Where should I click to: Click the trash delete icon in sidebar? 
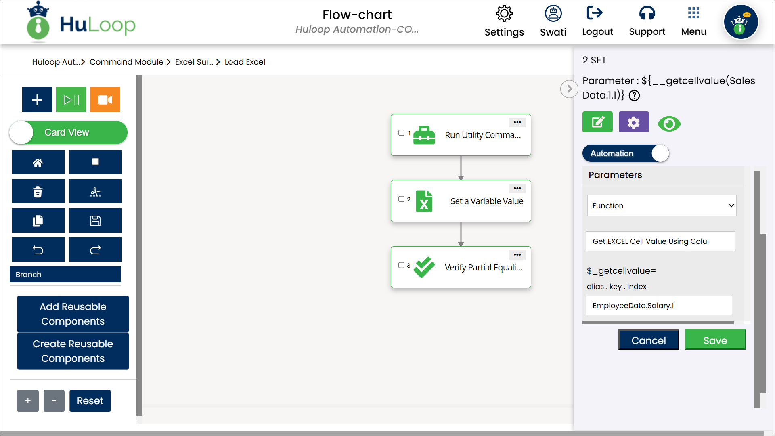[x=38, y=192]
